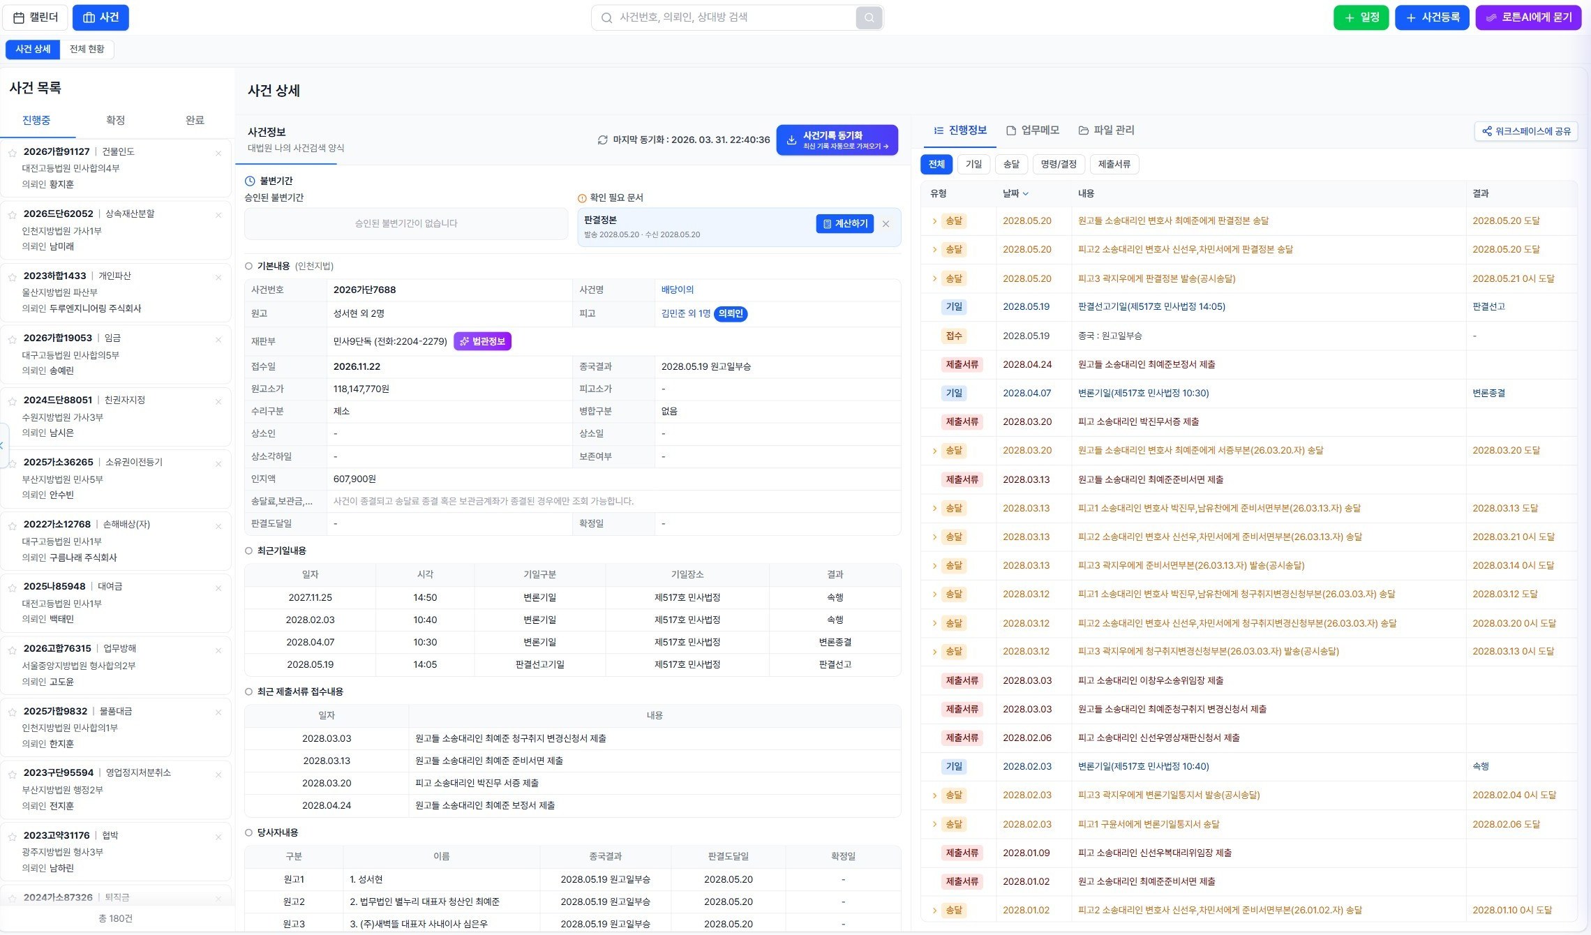The width and height of the screenshot is (1591, 935).
Task: Click the 사건등록 button
Action: pos(1433,17)
